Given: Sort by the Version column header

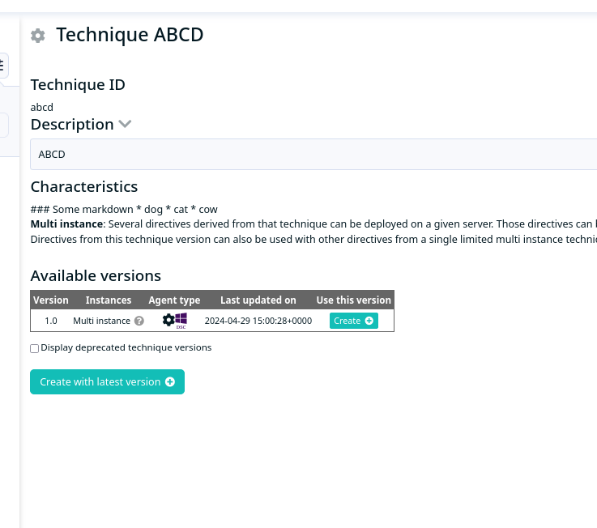Looking at the screenshot, I should click(x=51, y=300).
